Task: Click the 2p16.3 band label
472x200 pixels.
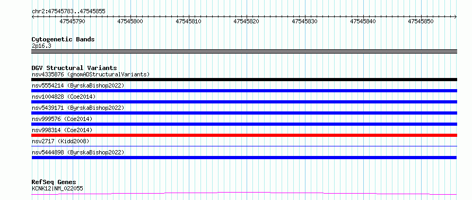Action: [41, 46]
